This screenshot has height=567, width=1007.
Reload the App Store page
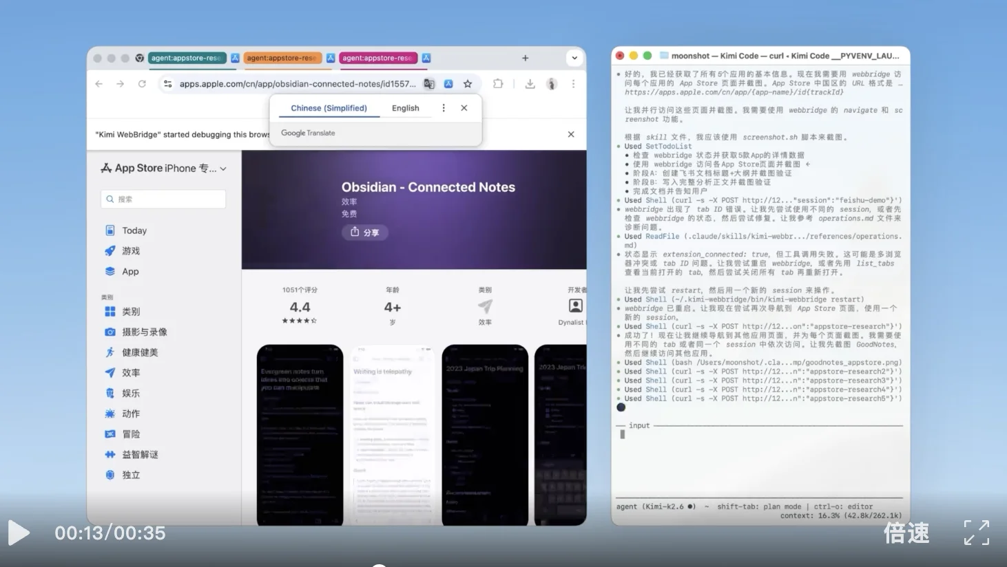[142, 84]
